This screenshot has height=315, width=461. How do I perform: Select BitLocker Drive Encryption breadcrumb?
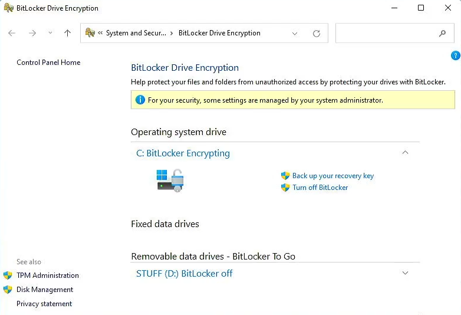point(219,33)
